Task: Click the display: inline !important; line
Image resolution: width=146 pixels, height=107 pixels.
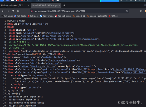Action: pyautogui.click(x=26, y=97)
